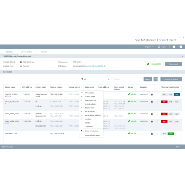Screen dimensions: 185x185
Task: Click the refresh device list icon
Action: click(x=155, y=79)
